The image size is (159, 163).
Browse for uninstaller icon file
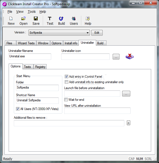116,57
